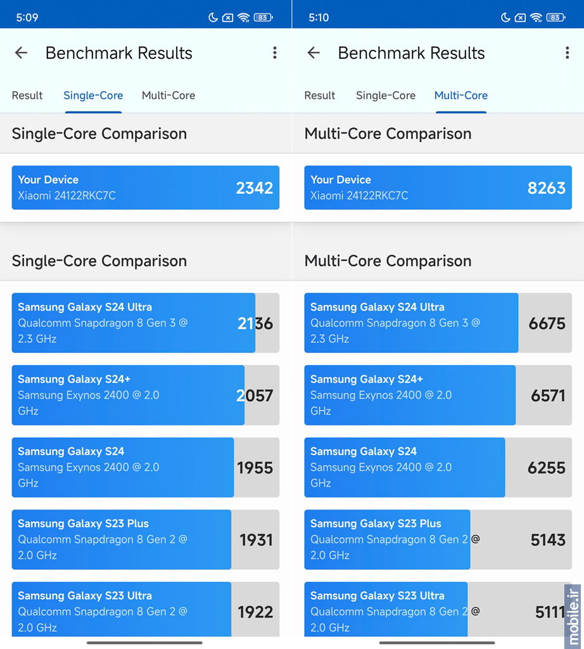Open the right screen's three-dot overflow menu

click(x=567, y=53)
